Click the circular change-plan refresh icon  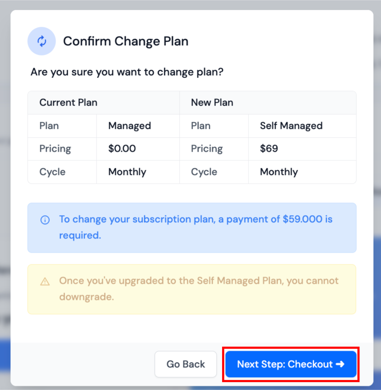[x=42, y=41]
